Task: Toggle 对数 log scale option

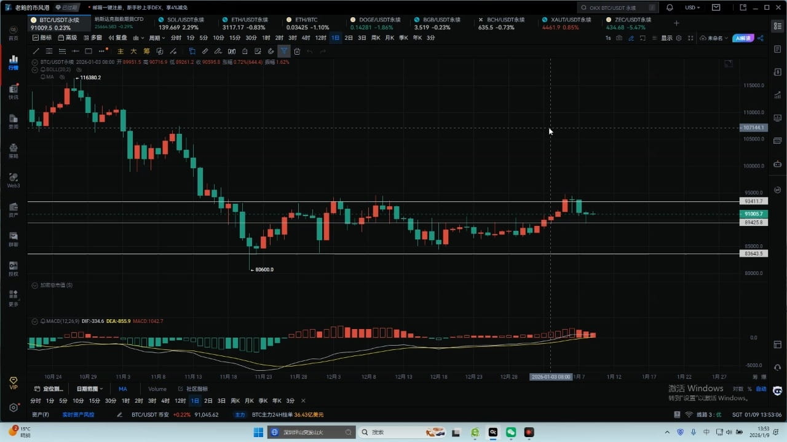Action: 738,389
